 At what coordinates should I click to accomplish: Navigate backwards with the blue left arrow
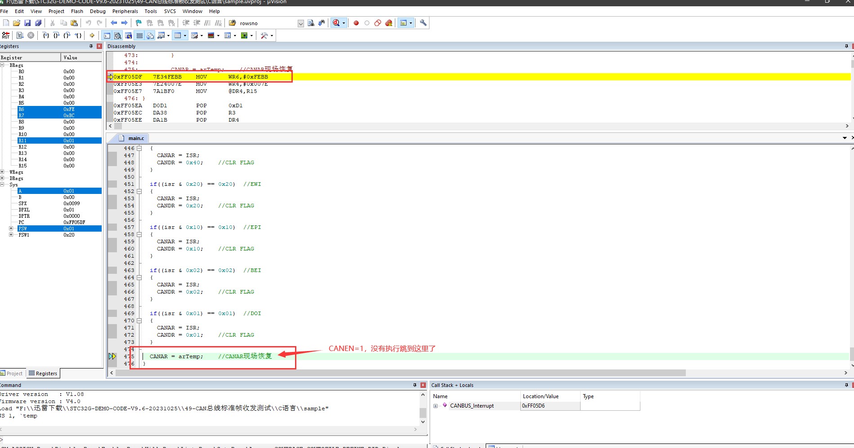point(114,23)
